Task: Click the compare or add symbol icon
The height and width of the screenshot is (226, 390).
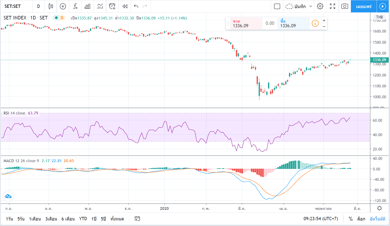Action: pos(63,6)
